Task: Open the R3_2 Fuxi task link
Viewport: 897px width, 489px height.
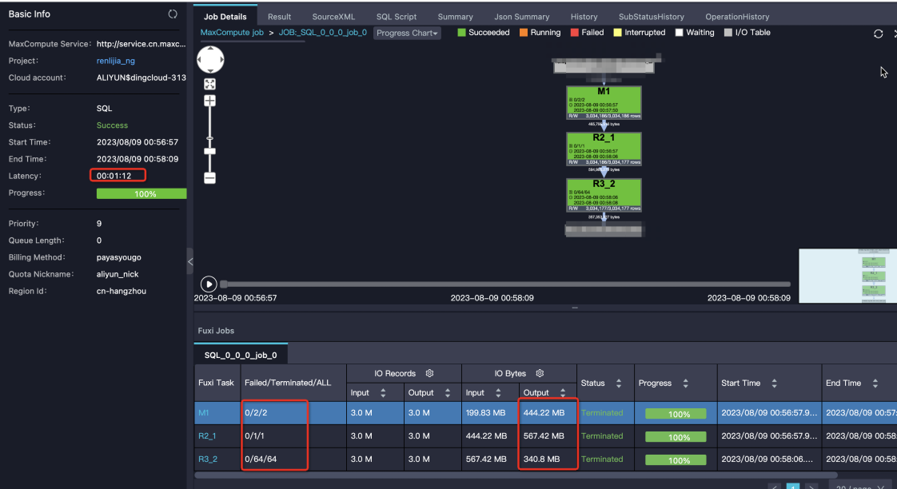Action: pyautogui.click(x=208, y=459)
